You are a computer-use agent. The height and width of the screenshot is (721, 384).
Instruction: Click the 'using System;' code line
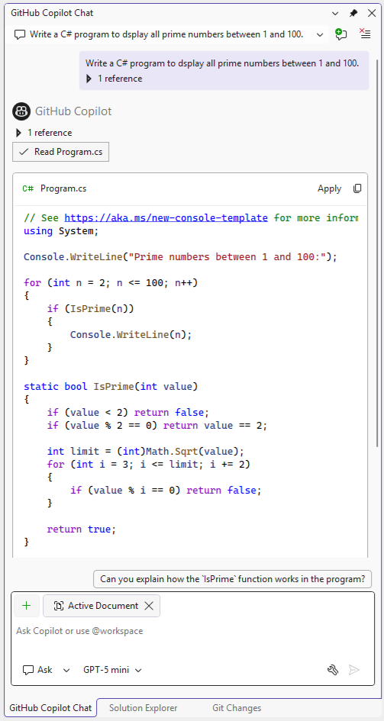[x=61, y=231]
